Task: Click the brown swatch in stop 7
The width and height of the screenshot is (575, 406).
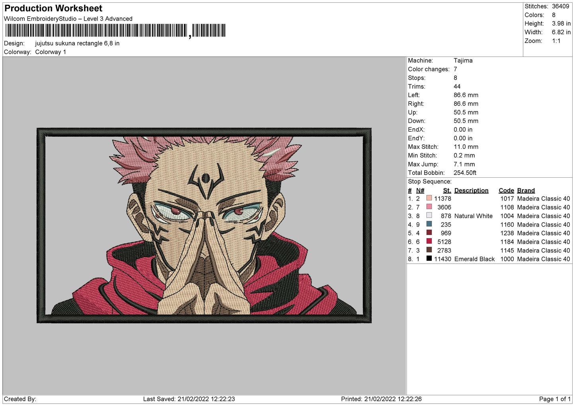Action: click(429, 250)
